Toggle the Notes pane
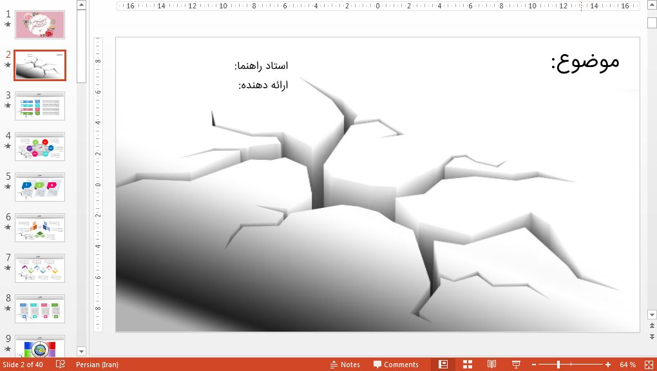This screenshot has height=371, width=657. click(x=345, y=364)
